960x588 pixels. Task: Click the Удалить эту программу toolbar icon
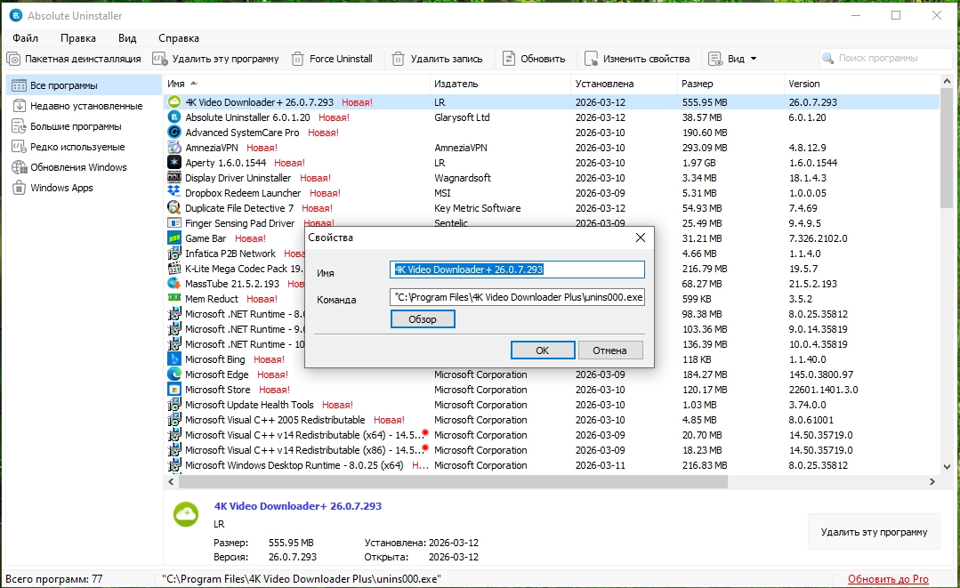pos(160,59)
